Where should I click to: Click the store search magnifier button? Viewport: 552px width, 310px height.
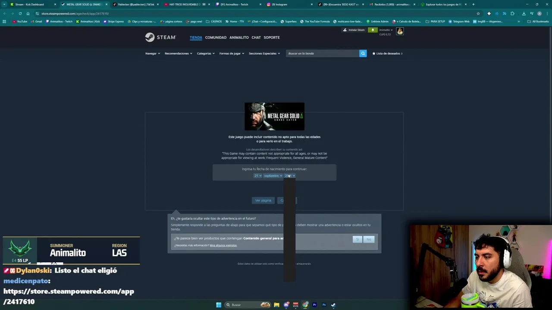[x=363, y=53]
